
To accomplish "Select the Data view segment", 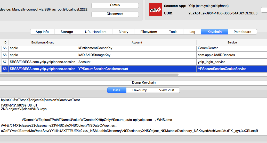I will click(x=117, y=90).
